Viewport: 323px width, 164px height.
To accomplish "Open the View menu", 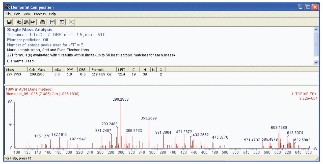I will tap(27, 14).
